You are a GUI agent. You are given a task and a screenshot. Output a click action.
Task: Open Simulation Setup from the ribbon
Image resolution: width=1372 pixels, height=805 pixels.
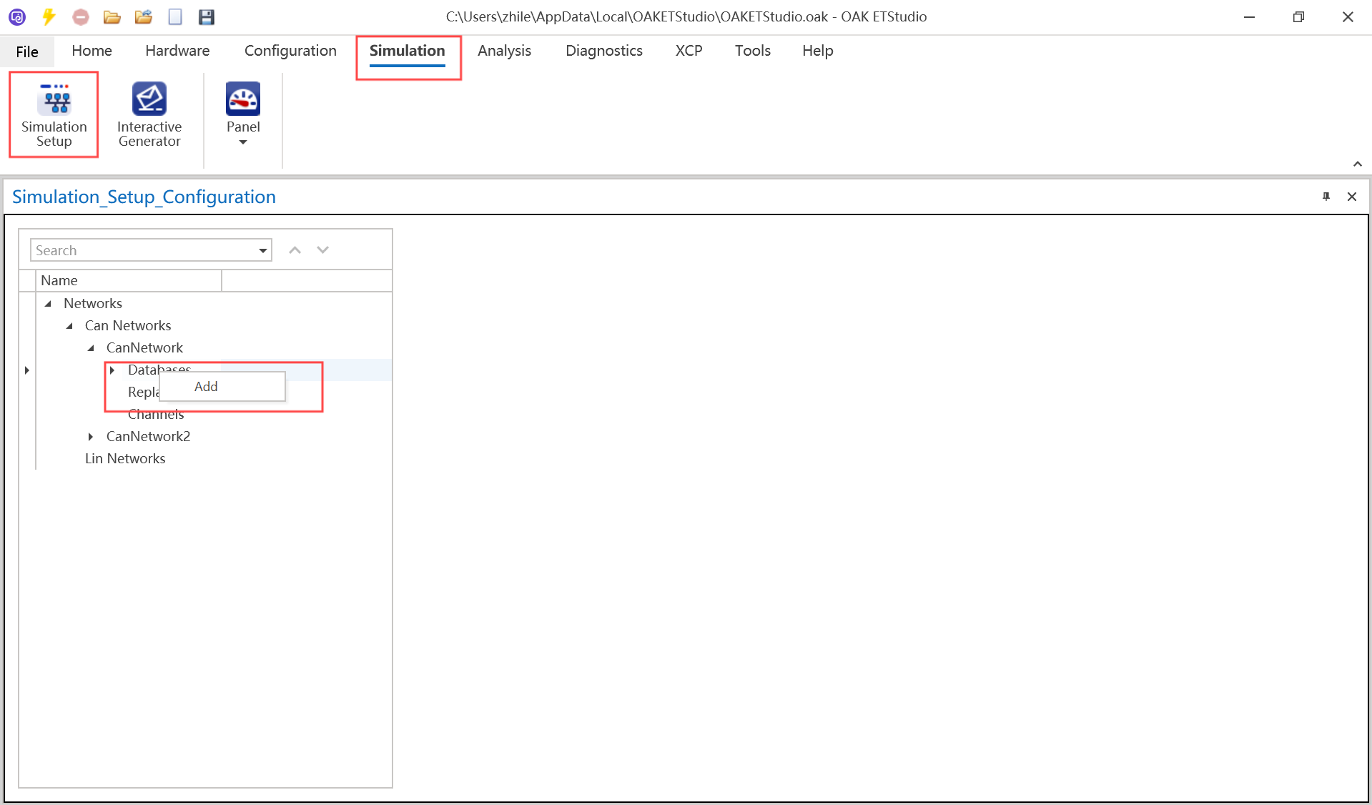tap(54, 114)
